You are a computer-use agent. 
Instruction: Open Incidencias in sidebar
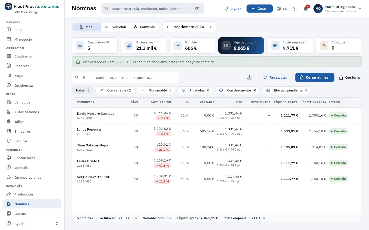coord(32,85)
